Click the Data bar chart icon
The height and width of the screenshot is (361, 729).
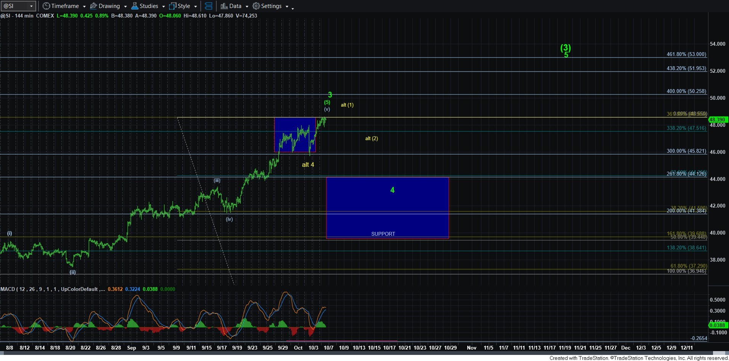click(x=224, y=6)
